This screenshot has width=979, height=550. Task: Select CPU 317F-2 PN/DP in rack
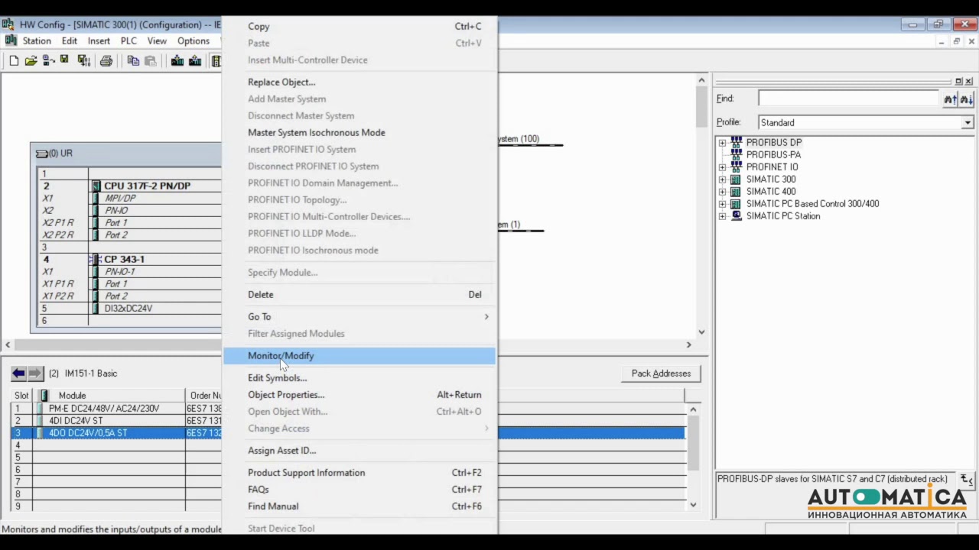click(147, 186)
